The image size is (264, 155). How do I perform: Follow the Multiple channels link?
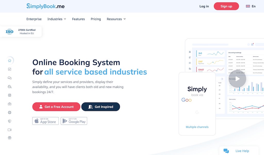click(x=197, y=127)
